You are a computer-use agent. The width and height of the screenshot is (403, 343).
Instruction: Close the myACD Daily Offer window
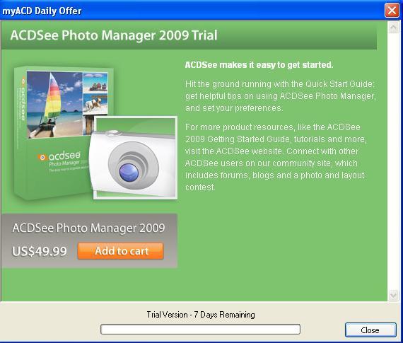click(392, 11)
